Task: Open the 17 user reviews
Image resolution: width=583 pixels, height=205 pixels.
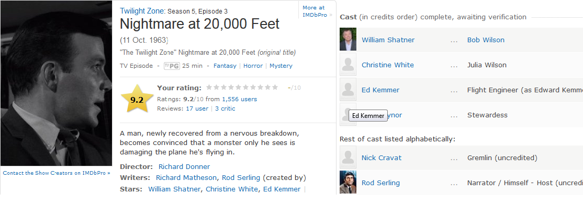Action: pyautogui.click(x=197, y=108)
